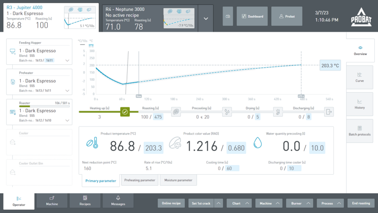Expand the Feeding Hopper card
This screenshot has height=213, width=378.
67,61
